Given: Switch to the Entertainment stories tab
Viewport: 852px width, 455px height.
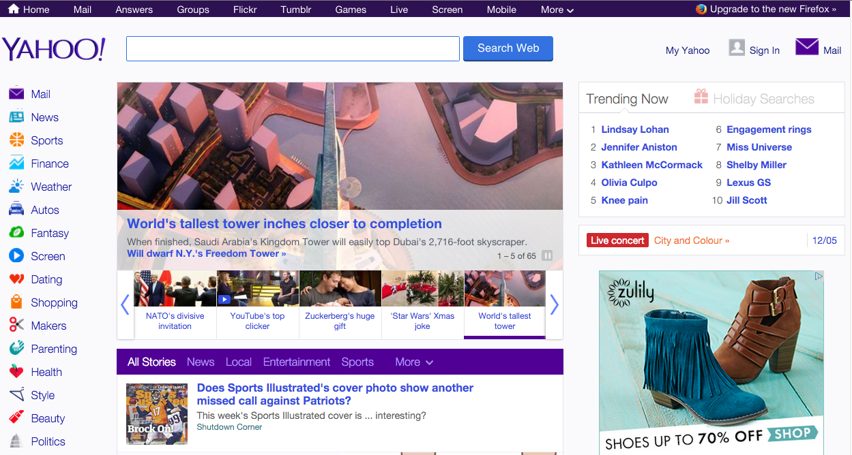Looking at the screenshot, I should coord(297,362).
